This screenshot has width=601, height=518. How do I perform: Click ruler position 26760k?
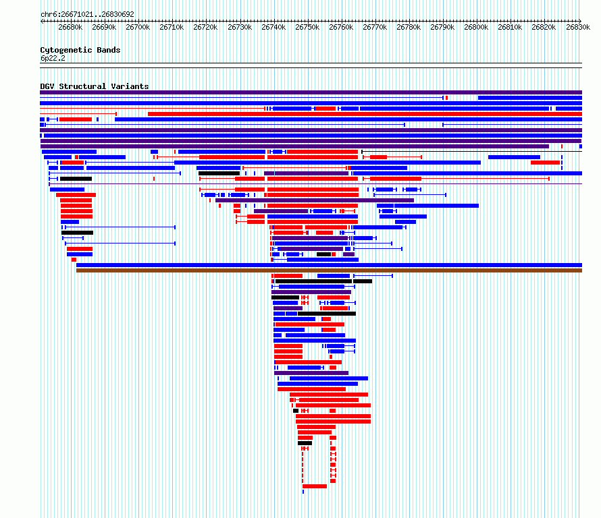(341, 27)
